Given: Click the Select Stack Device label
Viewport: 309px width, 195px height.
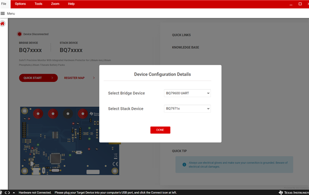Looking at the screenshot, I should click(126, 109).
